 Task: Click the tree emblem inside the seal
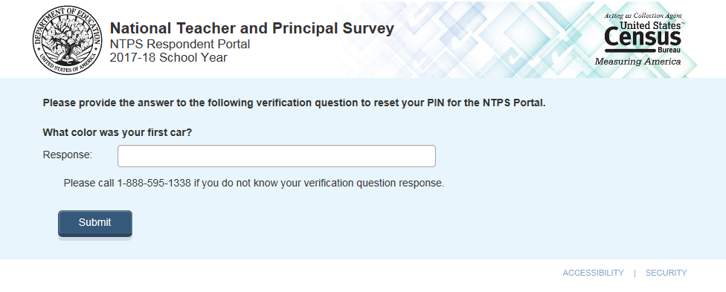pos(67,40)
